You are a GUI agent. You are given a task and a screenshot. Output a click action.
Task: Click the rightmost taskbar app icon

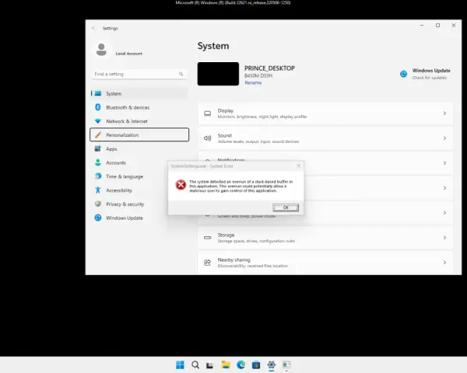point(286,364)
